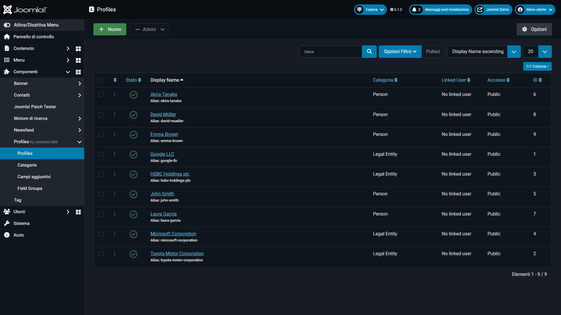Open the Sistema menu item
This screenshot has height=315, width=561.
click(42, 223)
